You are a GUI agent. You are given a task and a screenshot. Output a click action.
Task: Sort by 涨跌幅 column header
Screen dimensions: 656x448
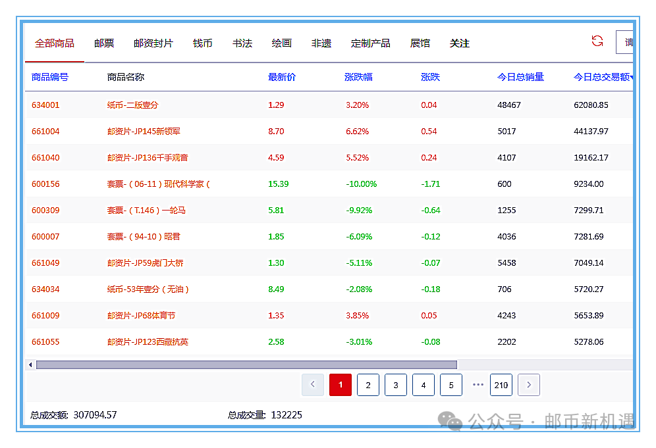358,77
